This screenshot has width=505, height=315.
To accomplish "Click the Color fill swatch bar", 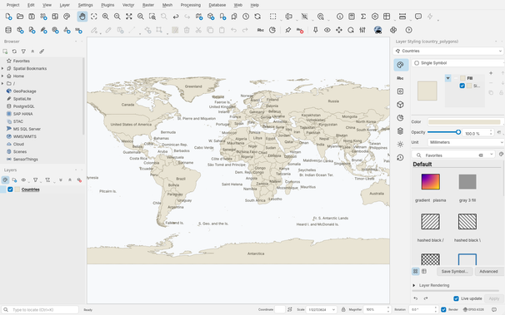I will pos(464,122).
